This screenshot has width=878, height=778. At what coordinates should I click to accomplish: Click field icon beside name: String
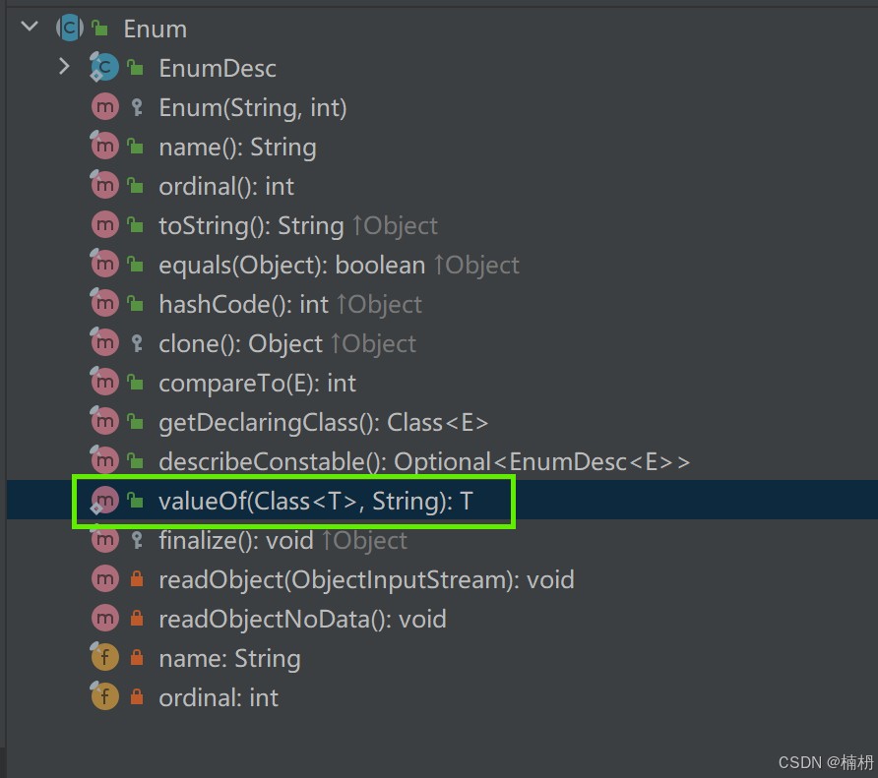point(104,658)
